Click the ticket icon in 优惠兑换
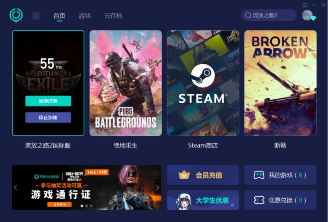Image resolution: width=328 pixels, height=222 pixels. pos(259,200)
